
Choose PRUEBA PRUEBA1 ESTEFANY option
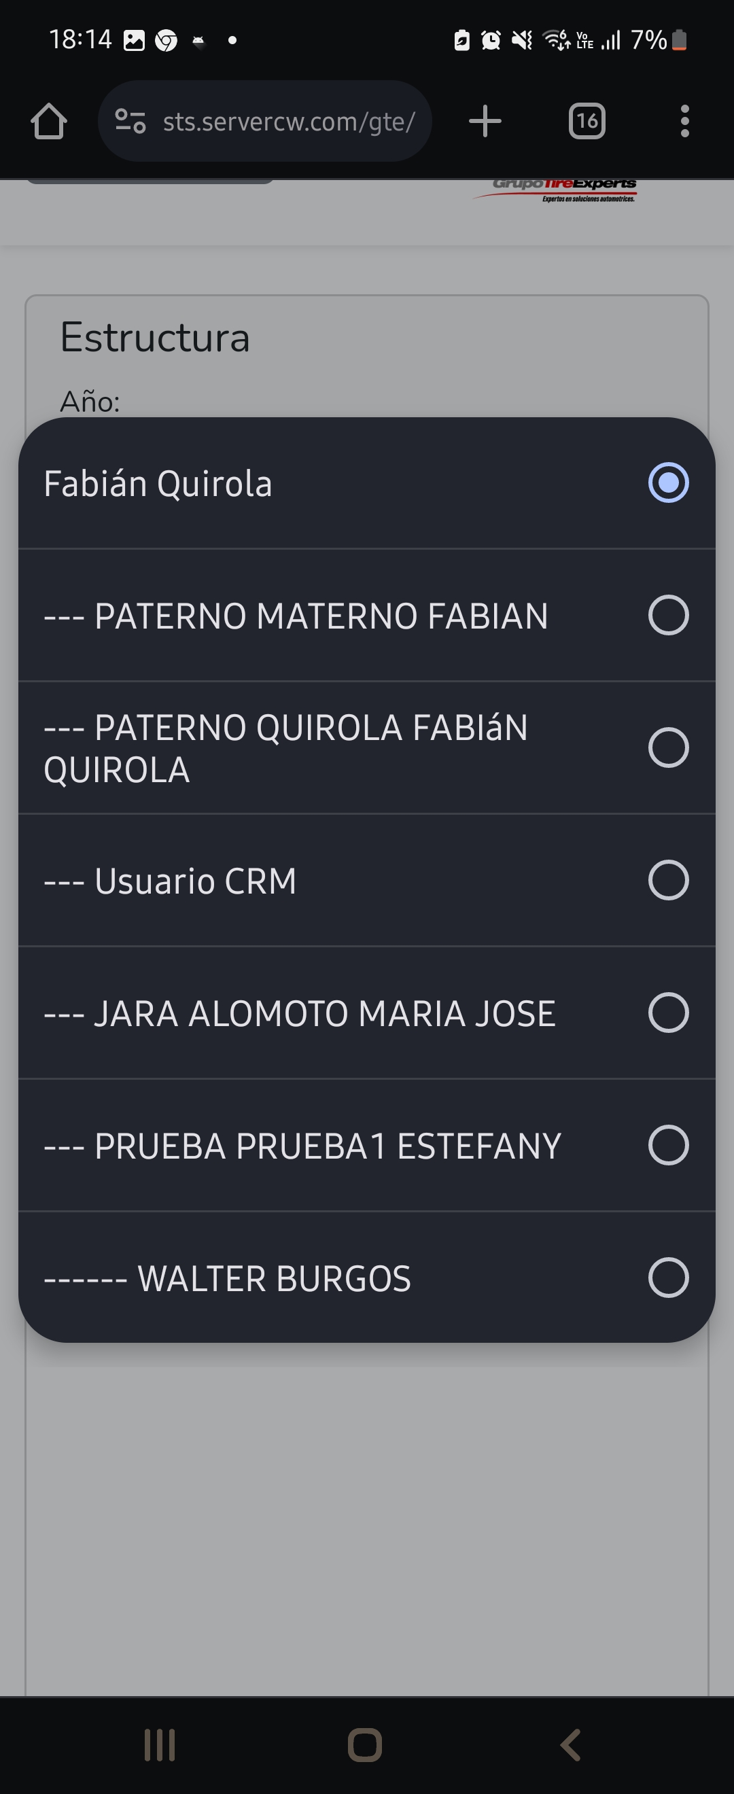[302, 1146]
